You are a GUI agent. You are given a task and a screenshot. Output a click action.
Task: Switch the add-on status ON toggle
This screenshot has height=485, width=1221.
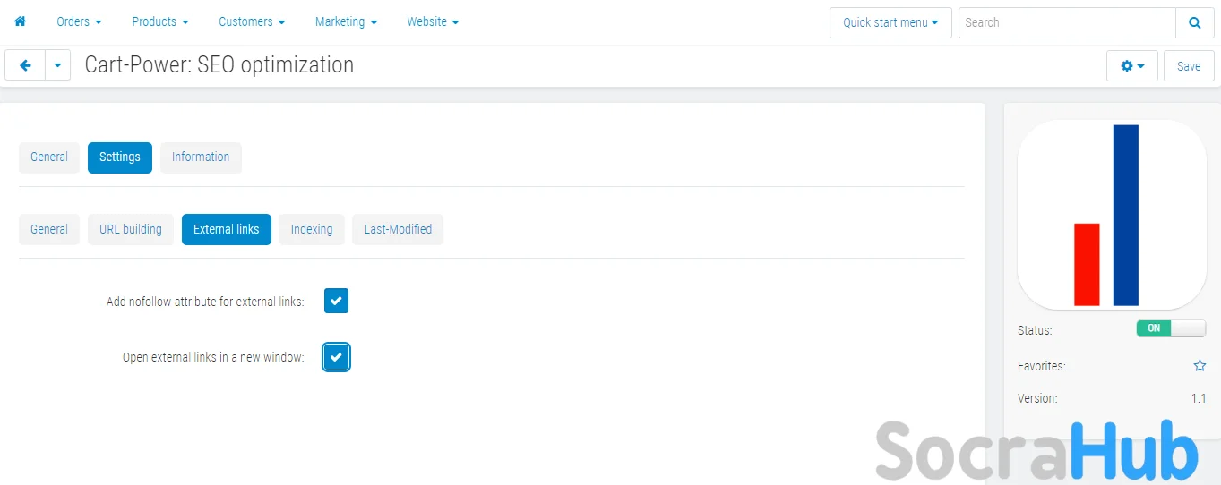1171,328
